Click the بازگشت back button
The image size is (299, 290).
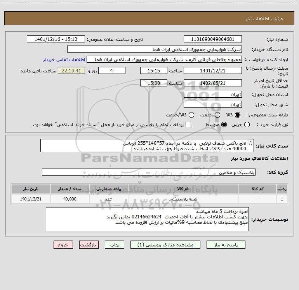point(89,245)
